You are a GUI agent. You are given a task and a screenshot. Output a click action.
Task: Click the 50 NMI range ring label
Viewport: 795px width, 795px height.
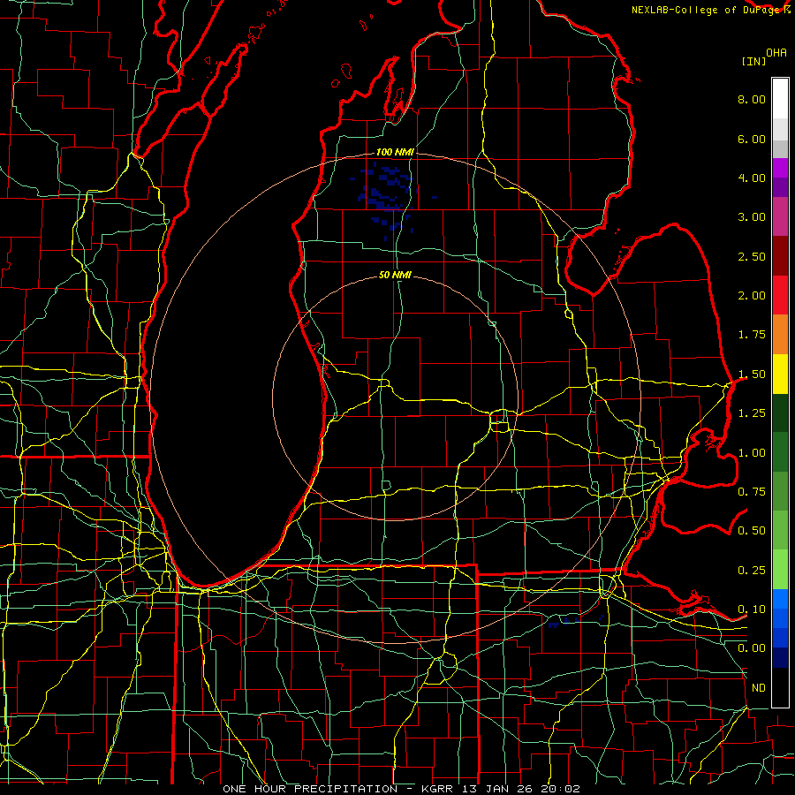(395, 276)
